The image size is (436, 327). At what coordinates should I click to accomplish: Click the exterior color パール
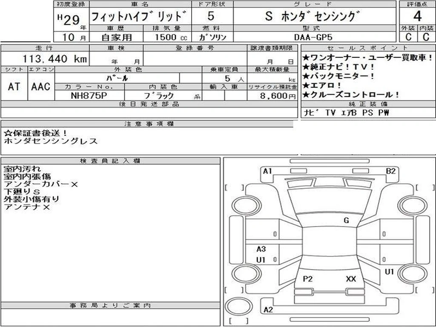click(x=117, y=78)
